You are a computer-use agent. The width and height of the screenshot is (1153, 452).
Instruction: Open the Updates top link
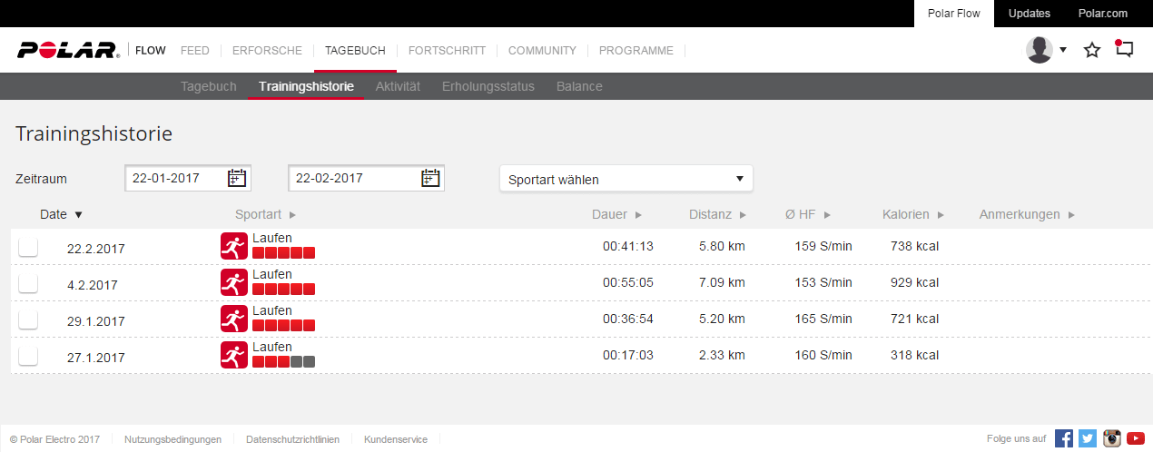[x=1030, y=14]
